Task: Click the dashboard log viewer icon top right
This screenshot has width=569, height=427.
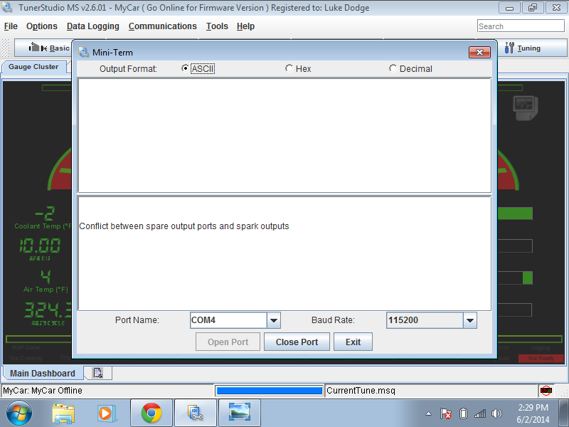Action: pyautogui.click(x=525, y=108)
